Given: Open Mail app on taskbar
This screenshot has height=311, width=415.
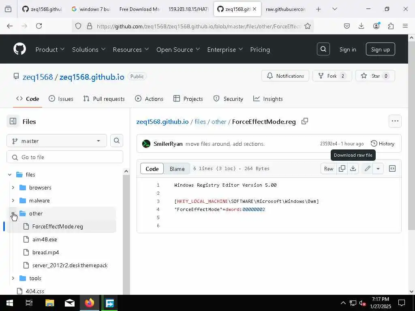Looking at the screenshot, I should (x=70, y=303).
